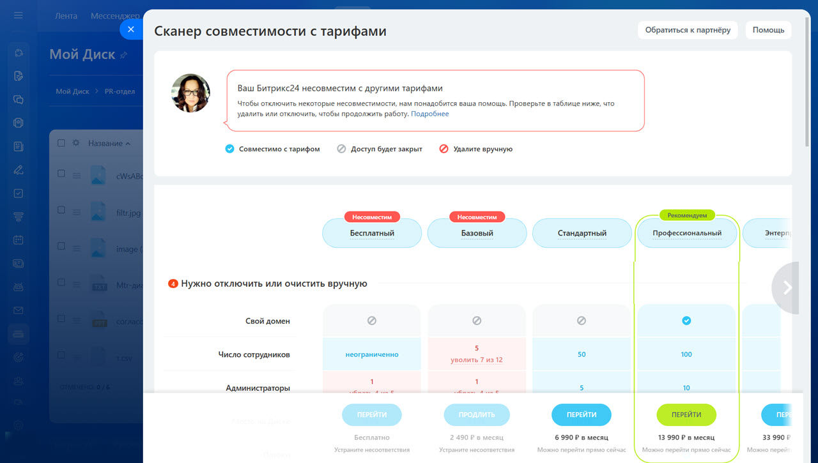Open the highlighted Disk icon in sidebar
The image size is (818, 463).
click(18, 333)
